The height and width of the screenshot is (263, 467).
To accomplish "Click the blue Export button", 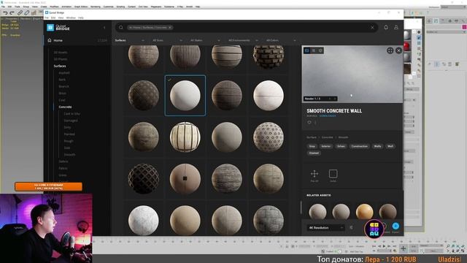I will (x=395, y=226).
